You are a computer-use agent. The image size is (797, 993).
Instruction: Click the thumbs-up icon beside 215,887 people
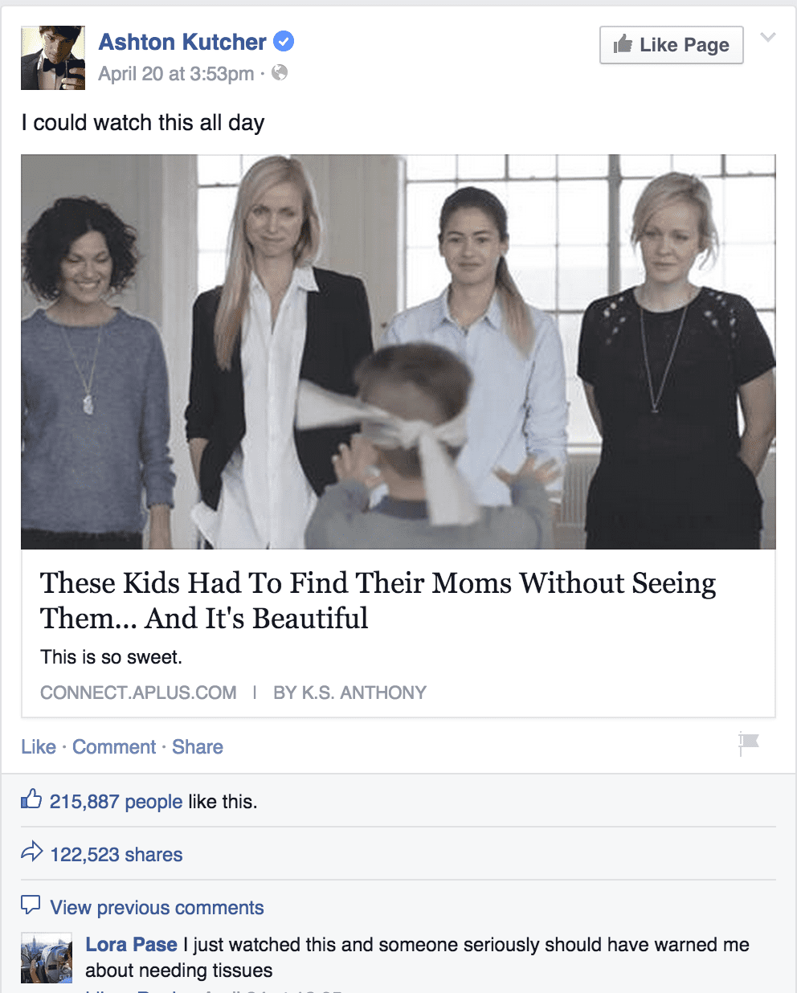click(31, 799)
